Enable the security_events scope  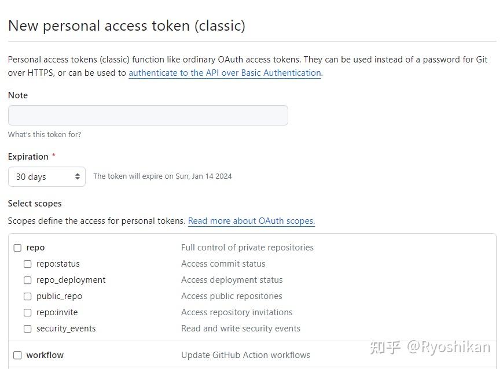[27, 329]
